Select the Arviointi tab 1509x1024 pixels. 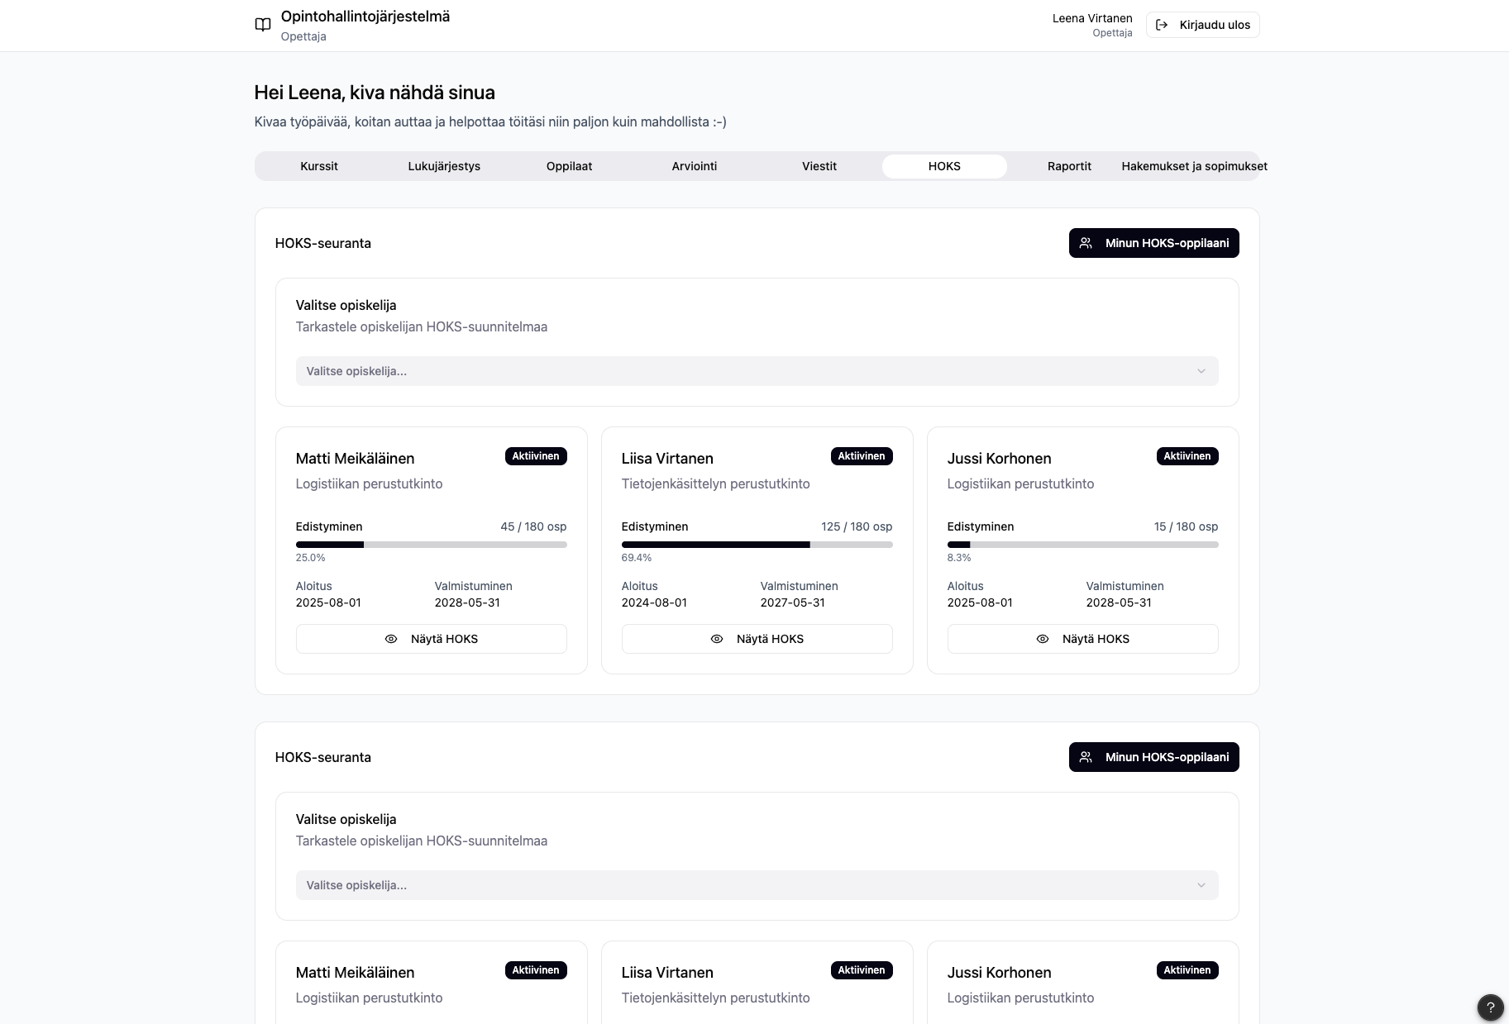click(x=694, y=166)
